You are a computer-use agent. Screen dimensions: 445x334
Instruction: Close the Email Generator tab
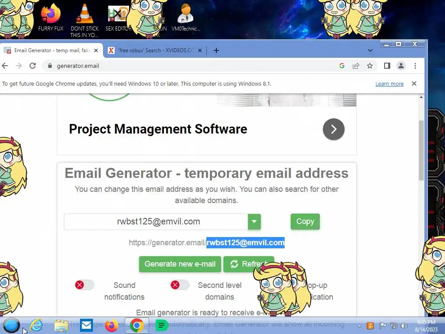point(96,50)
